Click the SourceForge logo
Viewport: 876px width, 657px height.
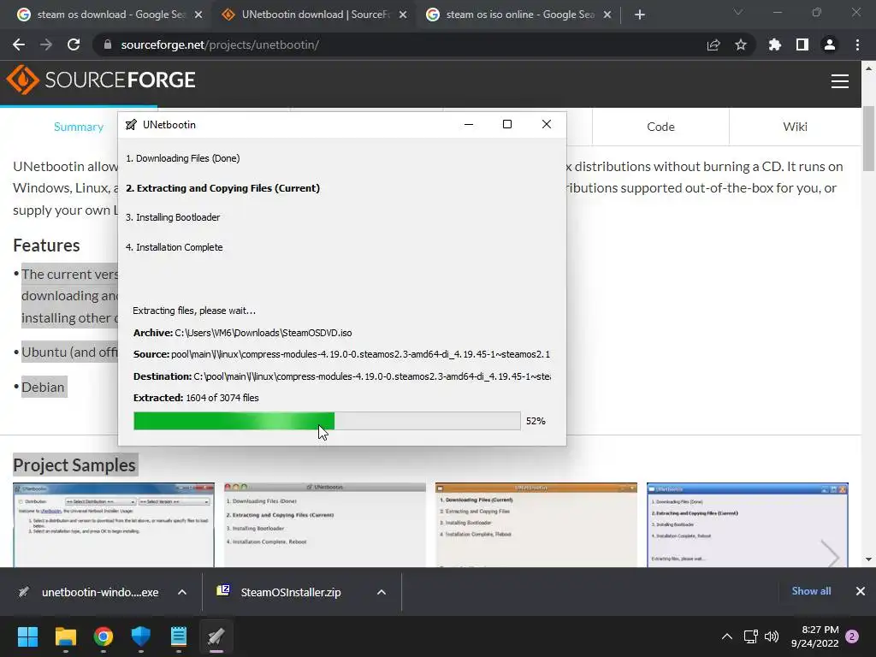pos(101,80)
